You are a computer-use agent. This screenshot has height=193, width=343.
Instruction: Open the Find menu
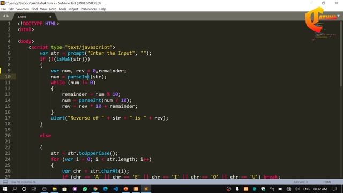pos(34,9)
